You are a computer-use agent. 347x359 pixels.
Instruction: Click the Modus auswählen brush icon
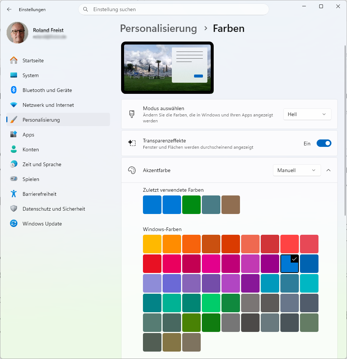(x=132, y=114)
